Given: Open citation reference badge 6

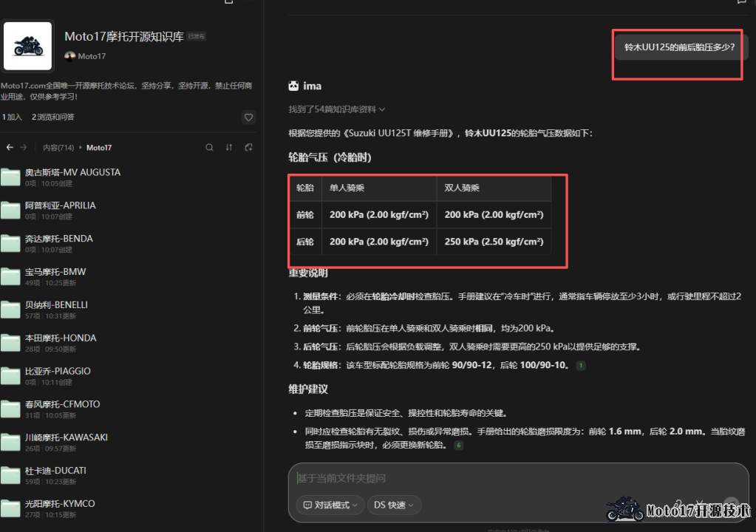Looking at the screenshot, I should click(458, 446).
